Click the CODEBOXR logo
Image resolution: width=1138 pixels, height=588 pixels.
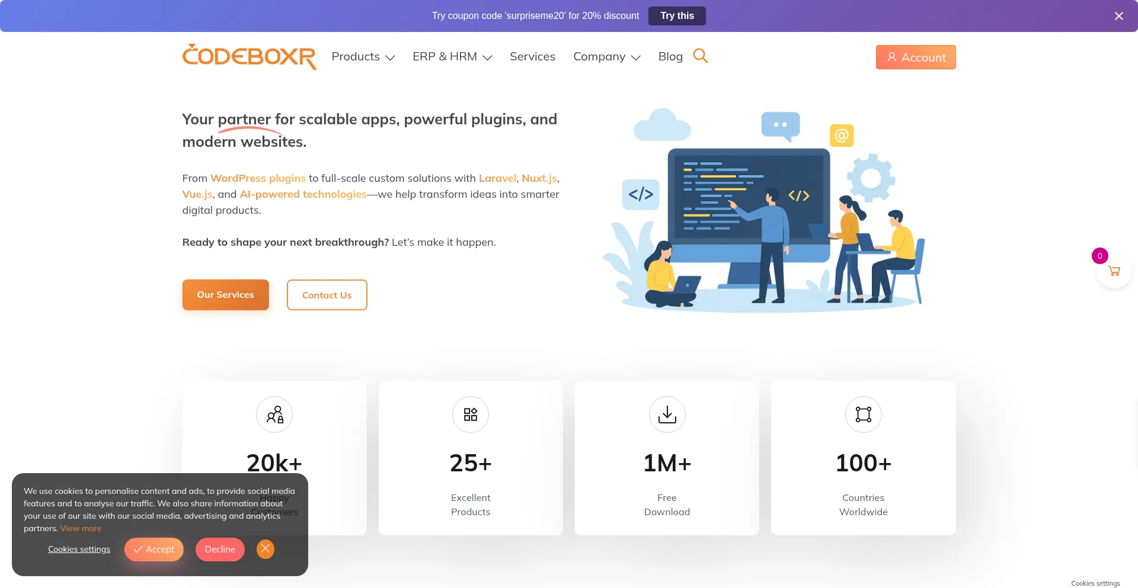click(x=249, y=56)
